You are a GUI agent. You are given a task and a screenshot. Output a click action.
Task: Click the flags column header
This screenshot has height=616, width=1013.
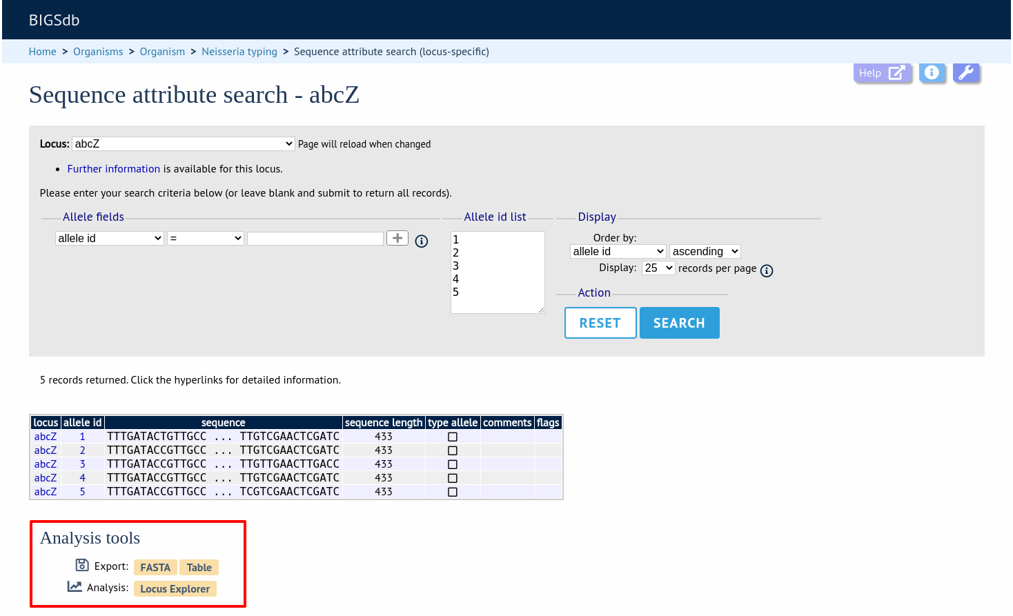pos(548,423)
